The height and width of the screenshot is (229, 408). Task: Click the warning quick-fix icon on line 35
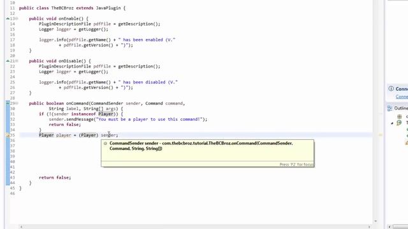pos(8,135)
